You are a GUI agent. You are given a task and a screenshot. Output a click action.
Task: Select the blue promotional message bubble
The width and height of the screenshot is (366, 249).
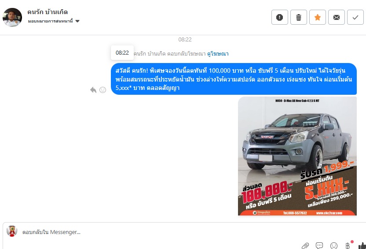click(234, 79)
